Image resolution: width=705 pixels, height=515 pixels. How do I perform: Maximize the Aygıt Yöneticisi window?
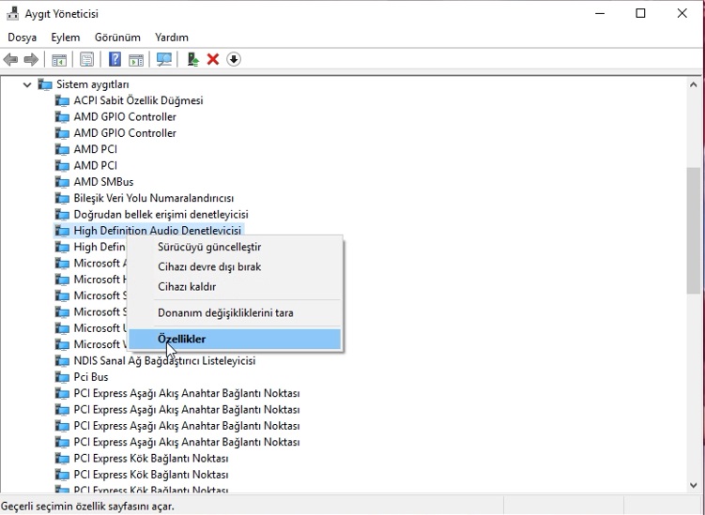tap(641, 13)
